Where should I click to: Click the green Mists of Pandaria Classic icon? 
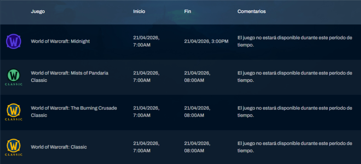point(14,75)
